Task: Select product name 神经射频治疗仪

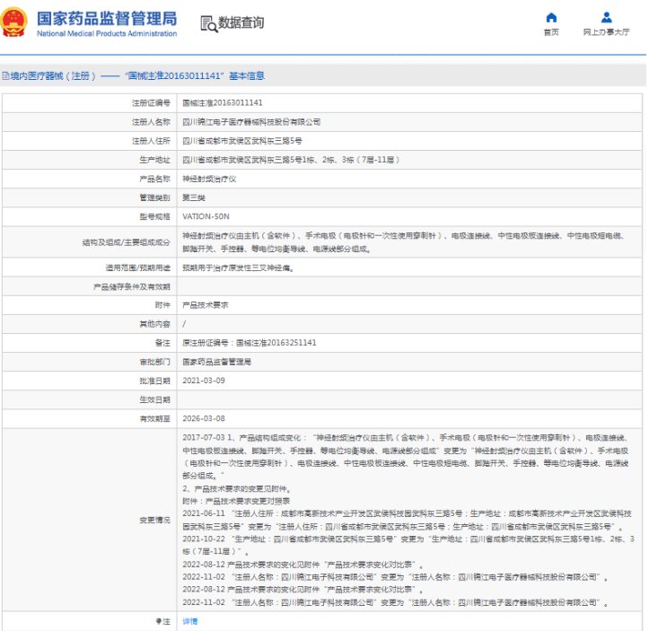Action: pos(209,180)
